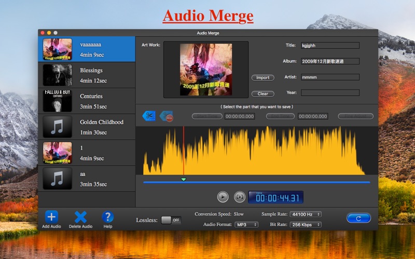Select the vaaaaaaa track in the list
This screenshot has width=415, height=259.
(x=87, y=49)
